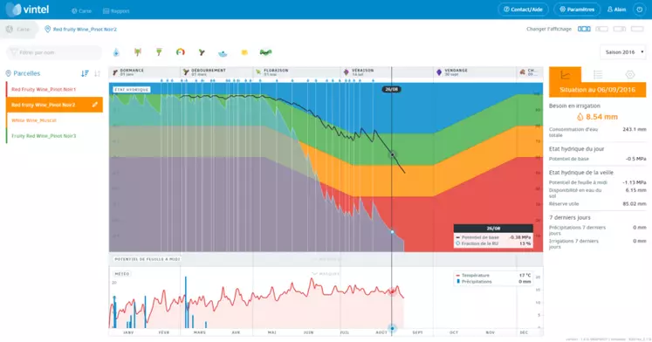Click the brown leaf-fall stage icon
The image size is (652, 342).
click(x=522, y=72)
